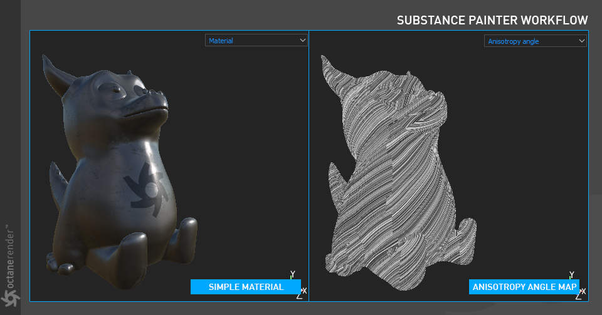
Task: Click the left viewport XYZ axis gizmo
Action: [x=300, y=285]
